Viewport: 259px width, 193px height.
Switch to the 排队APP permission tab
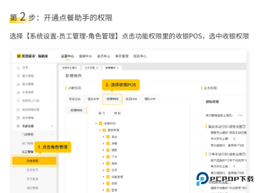tap(150, 99)
